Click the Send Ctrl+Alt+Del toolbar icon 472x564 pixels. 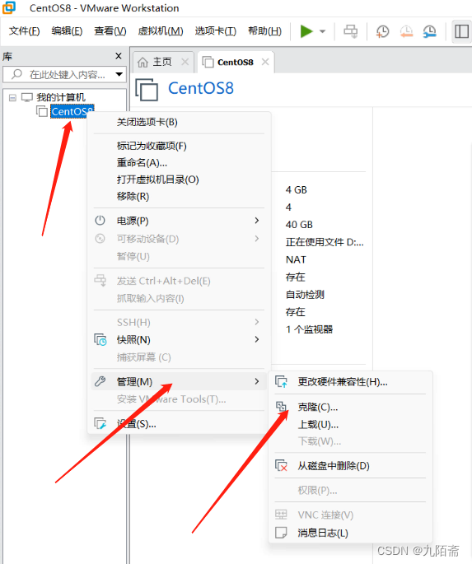(350, 31)
